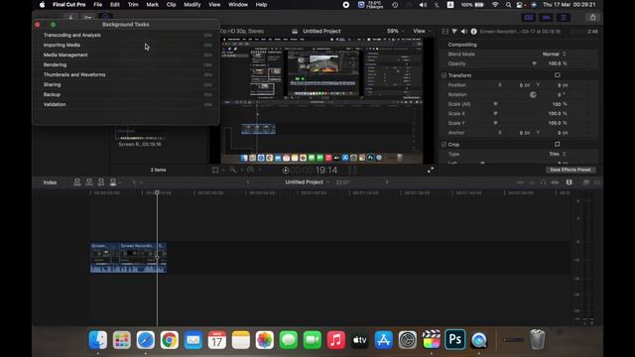Open the effects browser icon
Screen dimensions: 635x357
(585, 182)
